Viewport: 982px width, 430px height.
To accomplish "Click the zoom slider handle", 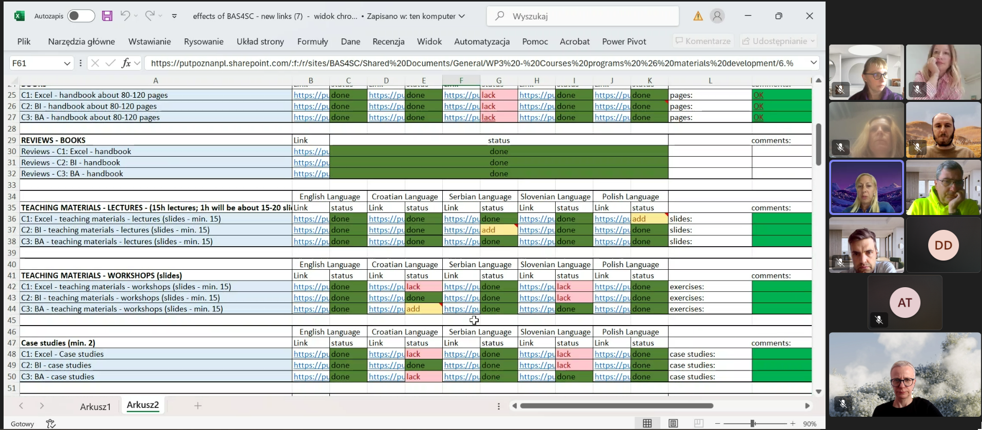I will (752, 423).
